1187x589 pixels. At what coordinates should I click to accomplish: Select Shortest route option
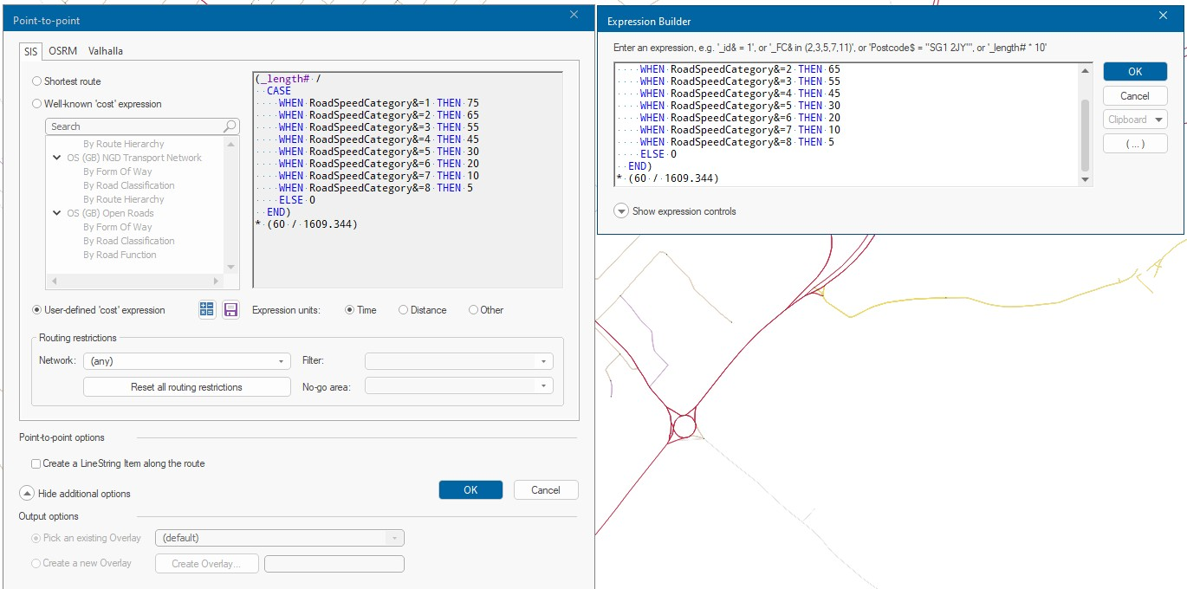tap(66, 81)
